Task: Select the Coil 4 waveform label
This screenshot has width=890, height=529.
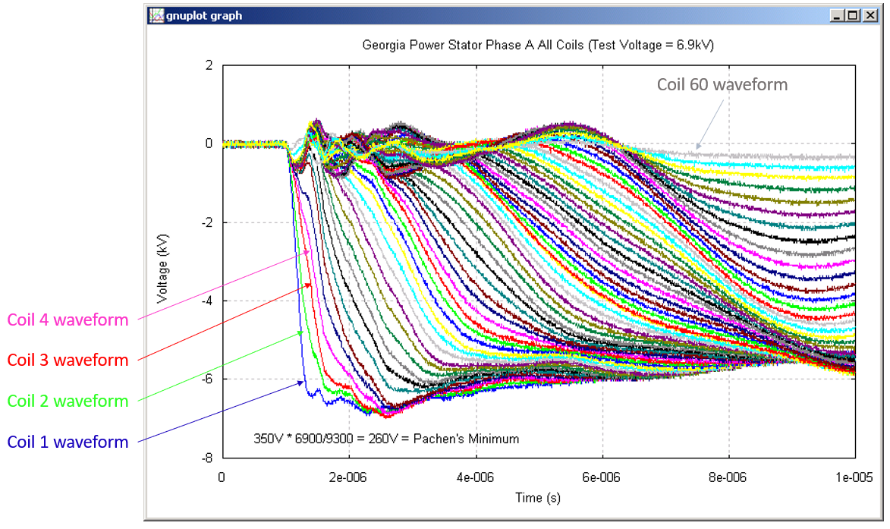Action: click(x=67, y=320)
